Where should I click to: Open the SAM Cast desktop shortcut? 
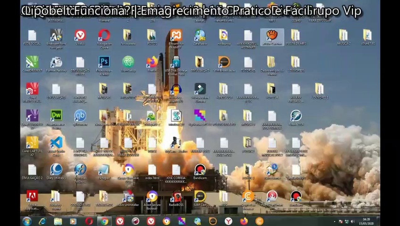[x=200, y=198]
